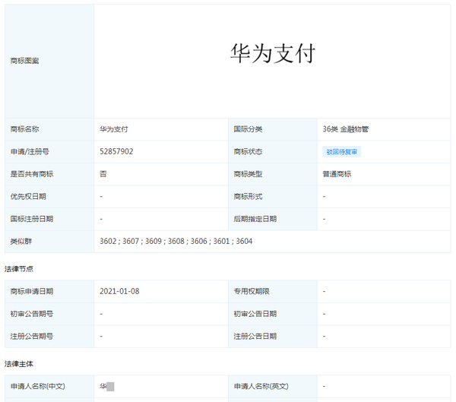Click the 36类 金融物管 classification
Viewport: 456px width, 402px height.
346,129
